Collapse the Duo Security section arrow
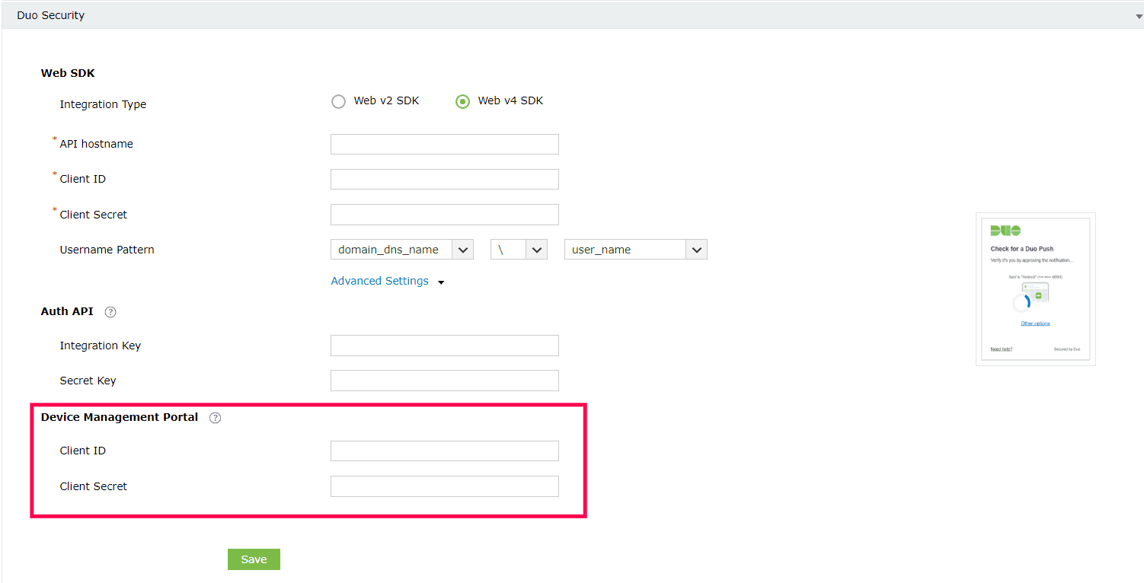The image size is (1144, 583). tap(1138, 16)
